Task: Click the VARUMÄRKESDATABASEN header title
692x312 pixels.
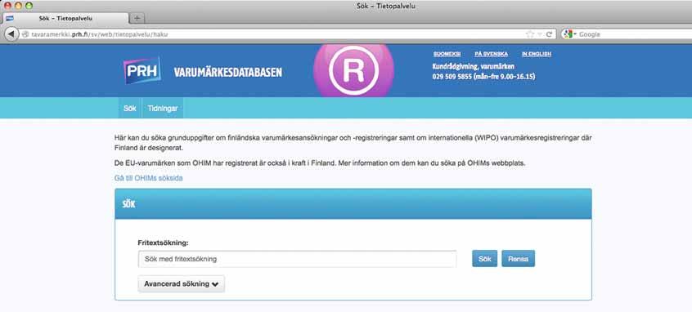Action: click(227, 72)
